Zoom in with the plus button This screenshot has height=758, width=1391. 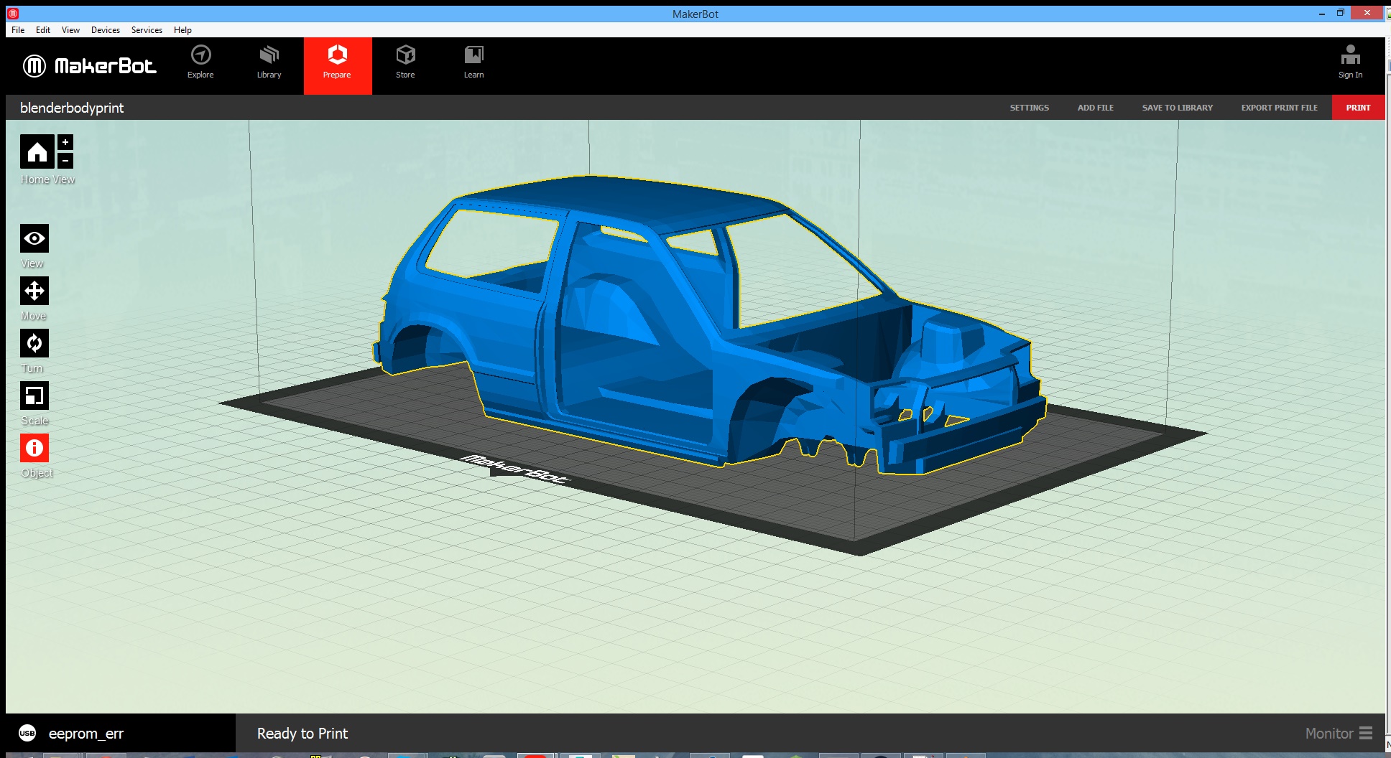tap(65, 142)
